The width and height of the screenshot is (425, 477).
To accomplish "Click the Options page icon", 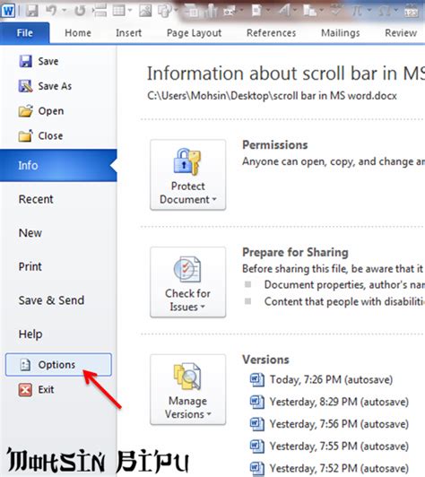I will (x=25, y=364).
